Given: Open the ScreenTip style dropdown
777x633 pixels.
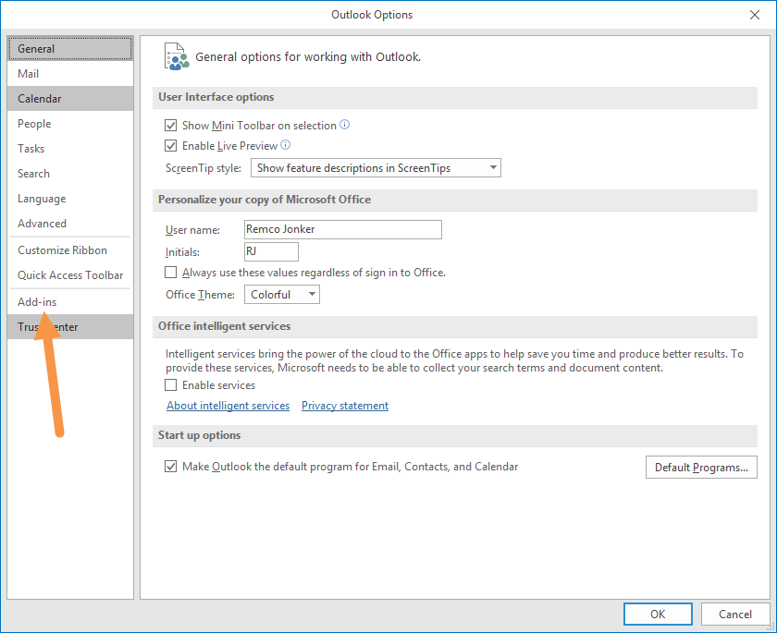Looking at the screenshot, I should tap(376, 168).
